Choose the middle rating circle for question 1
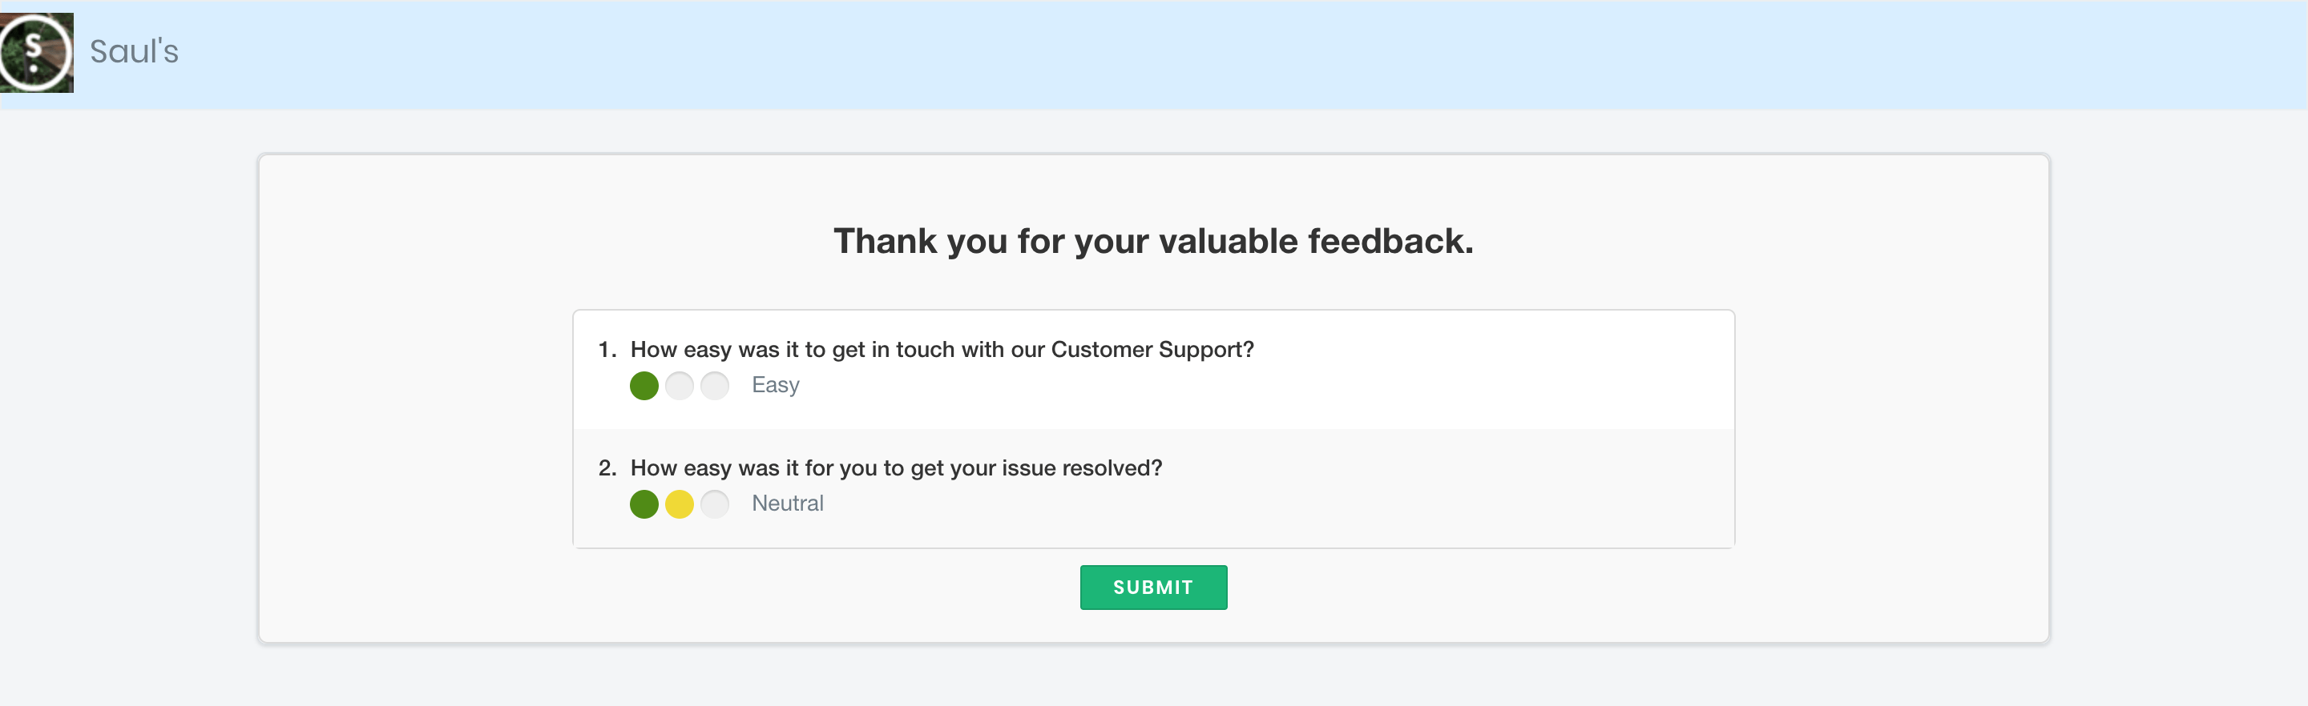 679,386
